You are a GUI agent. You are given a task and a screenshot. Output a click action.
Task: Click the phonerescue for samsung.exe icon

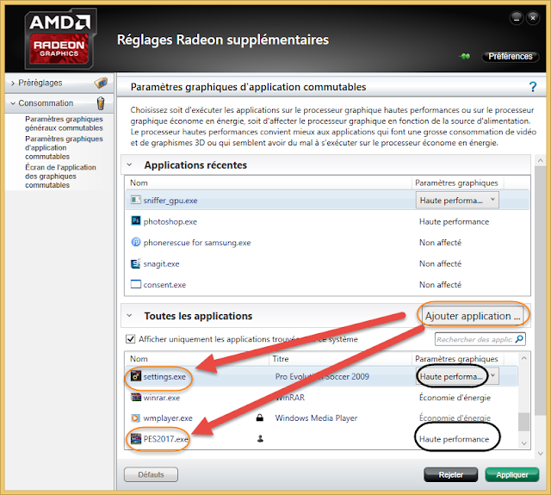click(136, 242)
